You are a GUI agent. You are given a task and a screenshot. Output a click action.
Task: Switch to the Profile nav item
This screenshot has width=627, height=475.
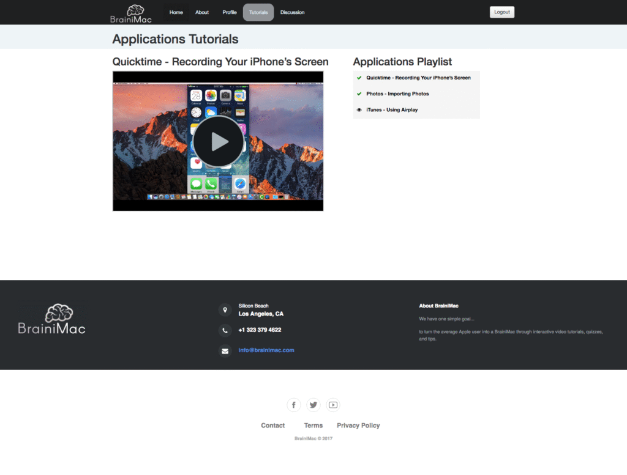point(230,12)
